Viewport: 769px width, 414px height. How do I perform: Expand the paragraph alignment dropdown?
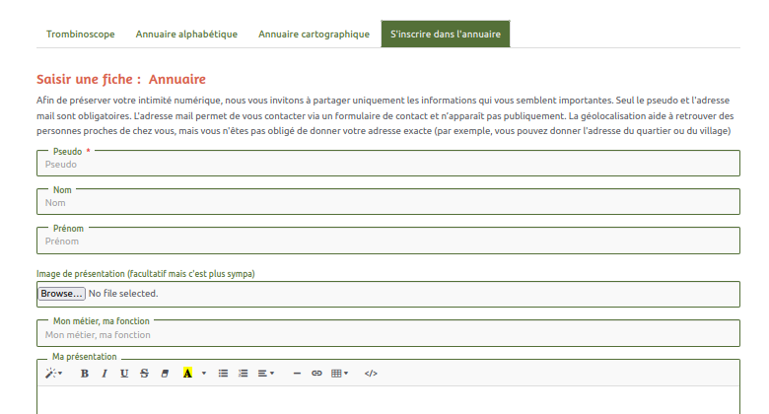pyautogui.click(x=265, y=374)
